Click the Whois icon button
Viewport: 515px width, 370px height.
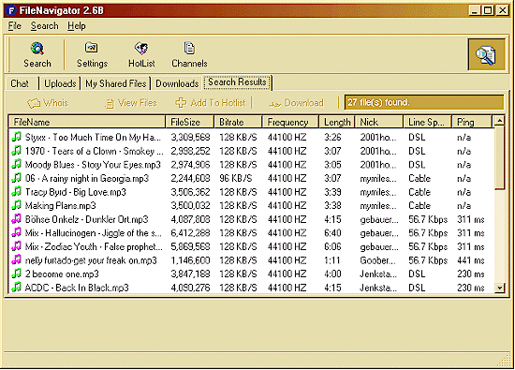click(33, 103)
